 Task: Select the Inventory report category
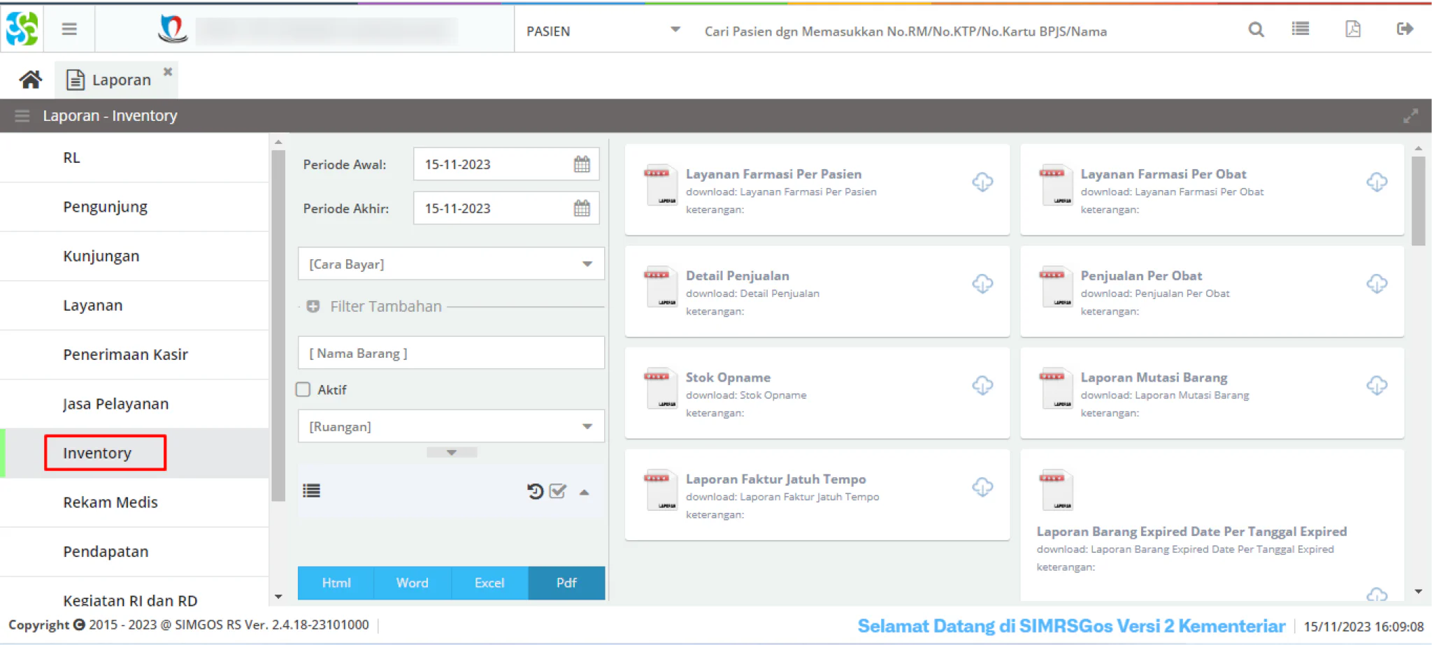point(134,453)
